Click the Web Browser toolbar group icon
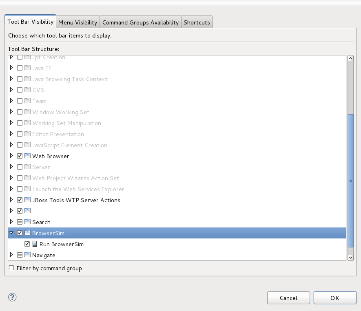This screenshot has height=311, width=361. [x=27, y=156]
